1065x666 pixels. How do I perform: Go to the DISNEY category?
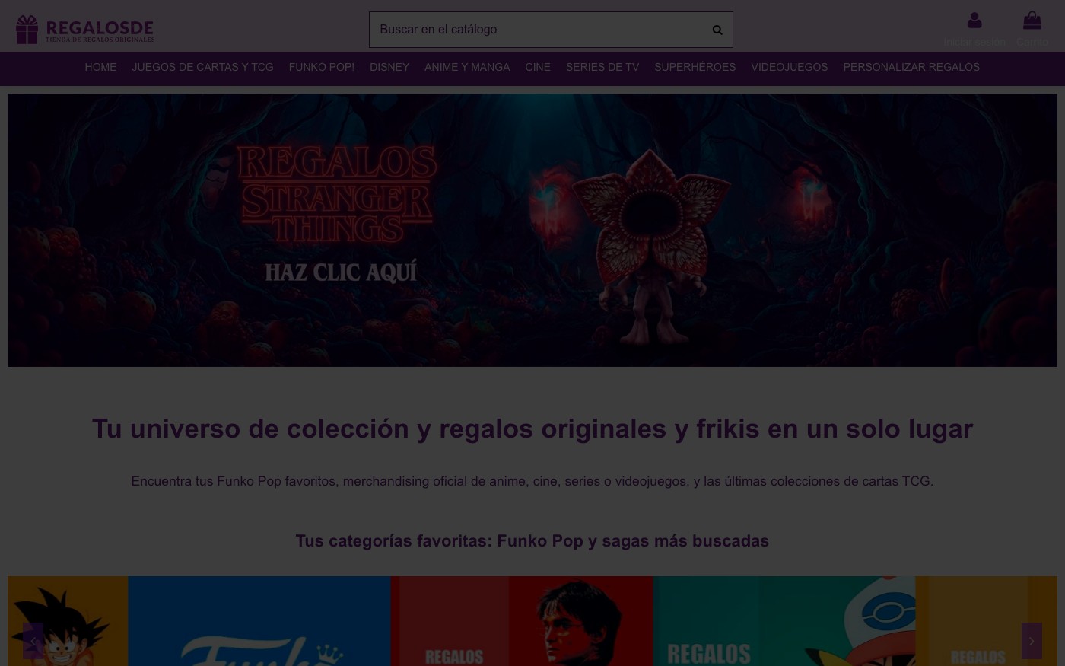coord(389,67)
